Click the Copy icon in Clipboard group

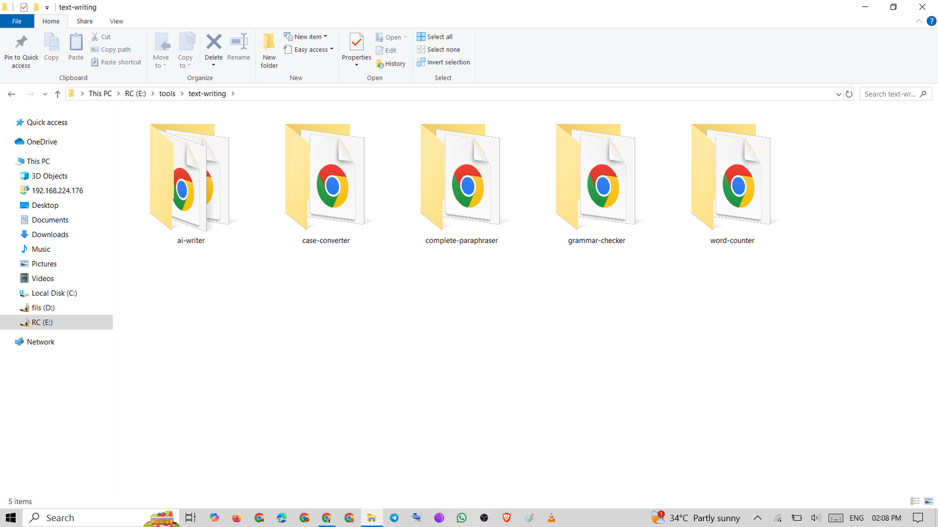click(52, 42)
